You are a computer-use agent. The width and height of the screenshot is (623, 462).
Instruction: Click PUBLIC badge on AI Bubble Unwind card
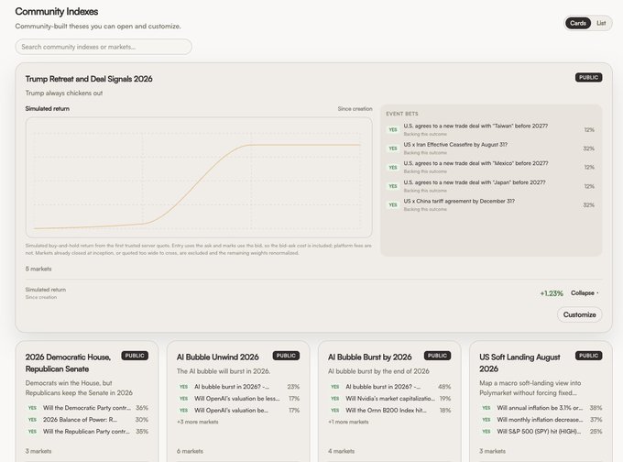click(286, 356)
